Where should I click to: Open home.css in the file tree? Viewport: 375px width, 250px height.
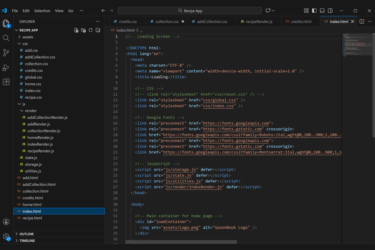(59, 84)
